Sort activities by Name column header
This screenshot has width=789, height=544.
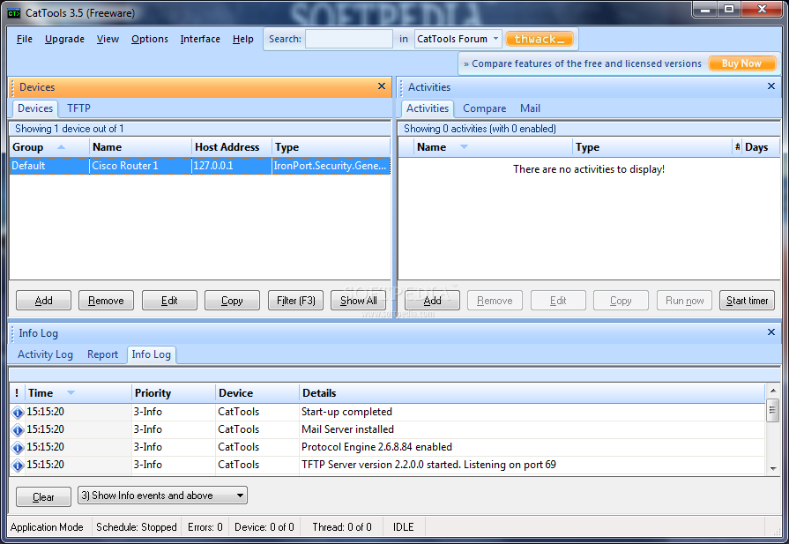click(493, 147)
